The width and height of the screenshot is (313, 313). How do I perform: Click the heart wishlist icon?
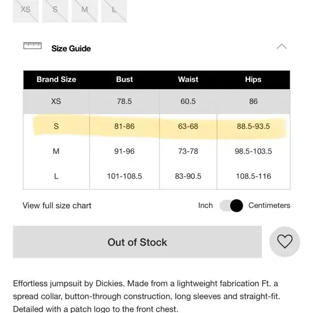285,242
